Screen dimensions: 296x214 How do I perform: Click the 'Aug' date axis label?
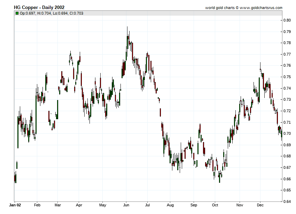(170, 205)
